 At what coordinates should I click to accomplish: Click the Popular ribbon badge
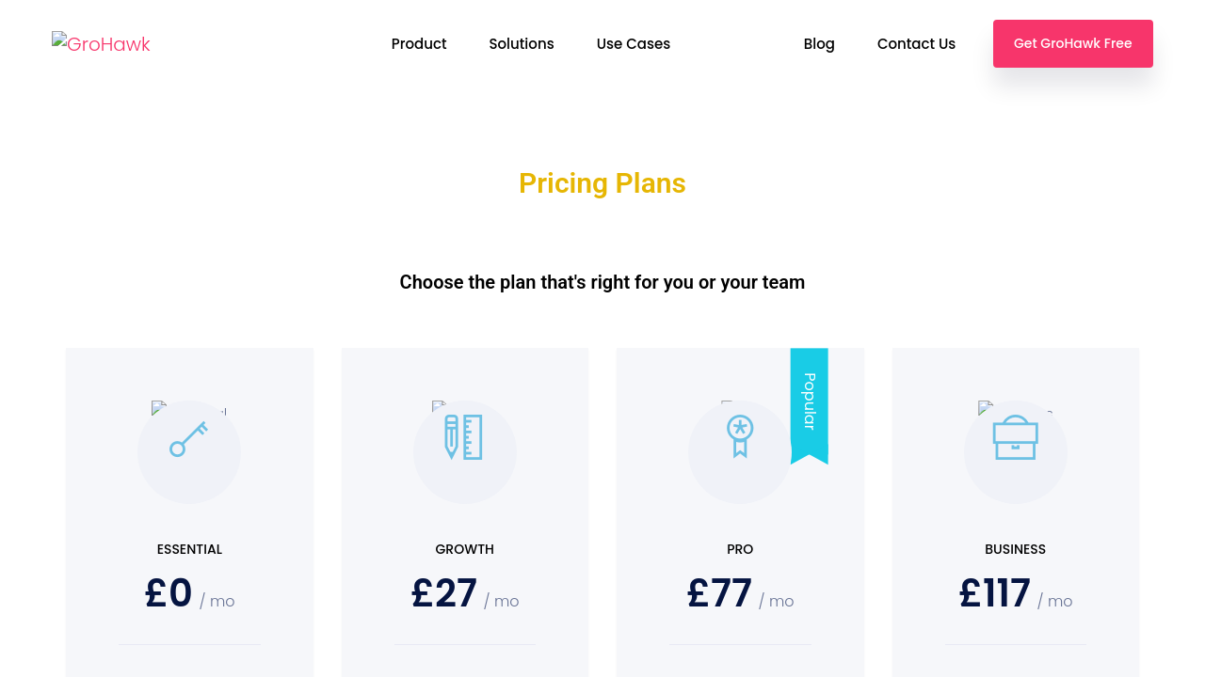[x=809, y=404]
